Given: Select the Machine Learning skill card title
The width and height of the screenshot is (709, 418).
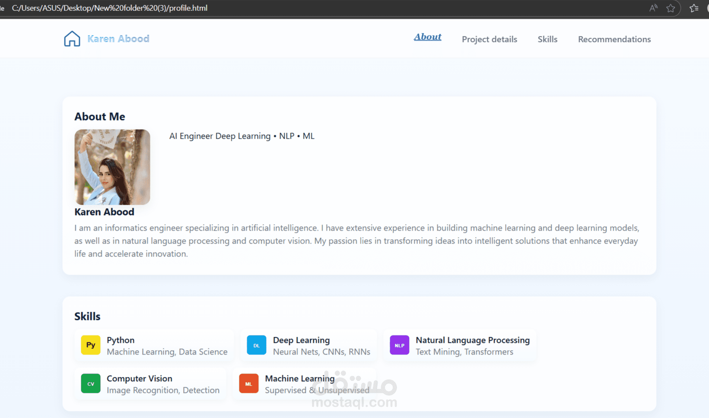Looking at the screenshot, I should click(x=300, y=379).
